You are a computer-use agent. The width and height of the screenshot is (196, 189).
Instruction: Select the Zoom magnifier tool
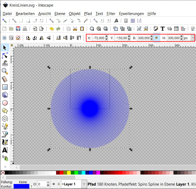click(5, 71)
